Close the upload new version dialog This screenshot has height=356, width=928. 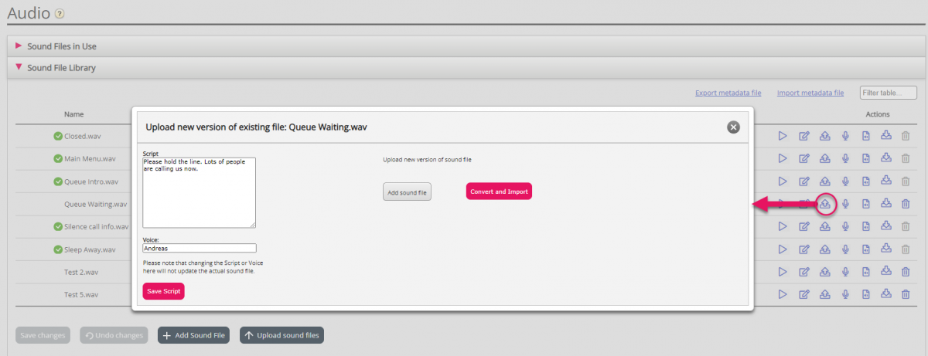pos(733,127)
